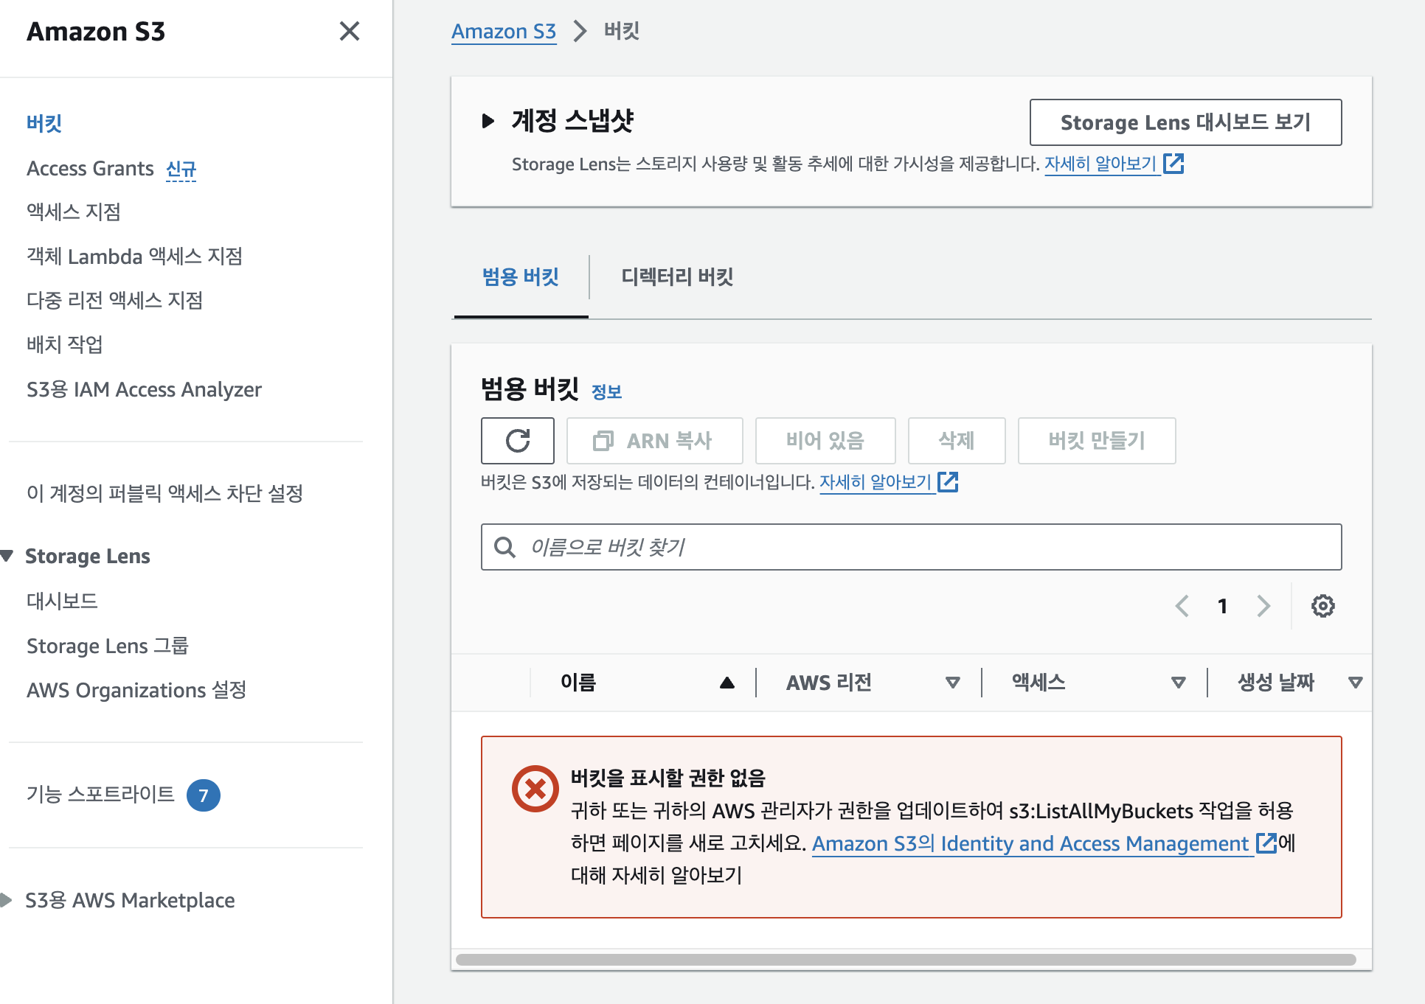Select the 범용 버킷 tab
This screenshot has width=1425, height=1004.
click(x=520, y=277)
